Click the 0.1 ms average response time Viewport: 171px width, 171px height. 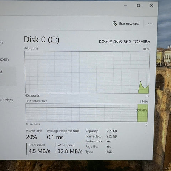pyautogui.click(x=55, y=137)
